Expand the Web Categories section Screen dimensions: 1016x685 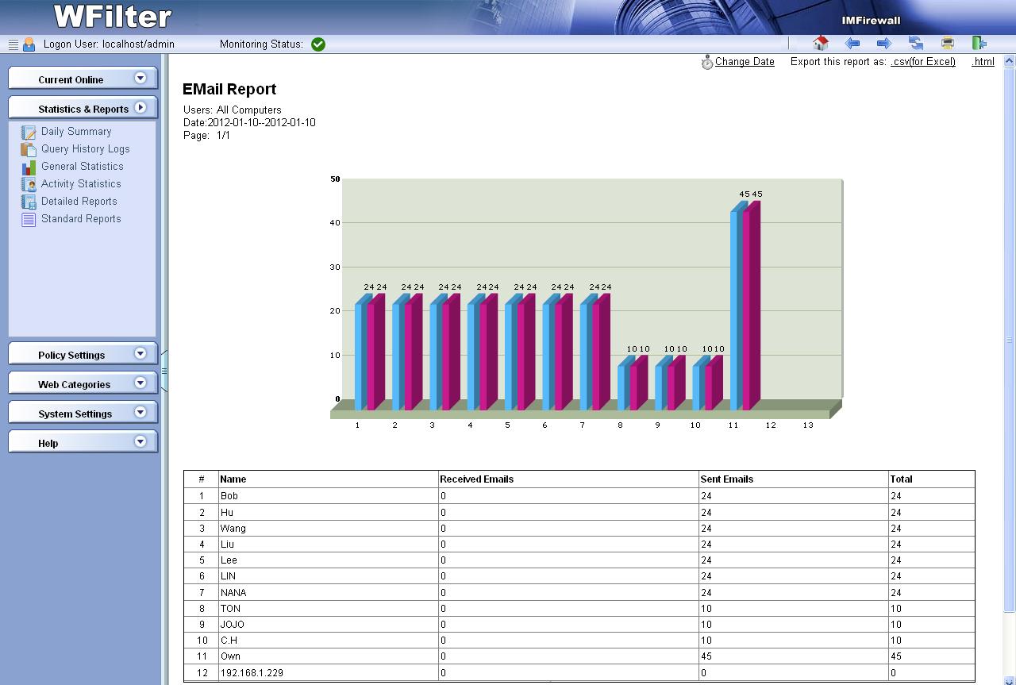pos(140,383)
